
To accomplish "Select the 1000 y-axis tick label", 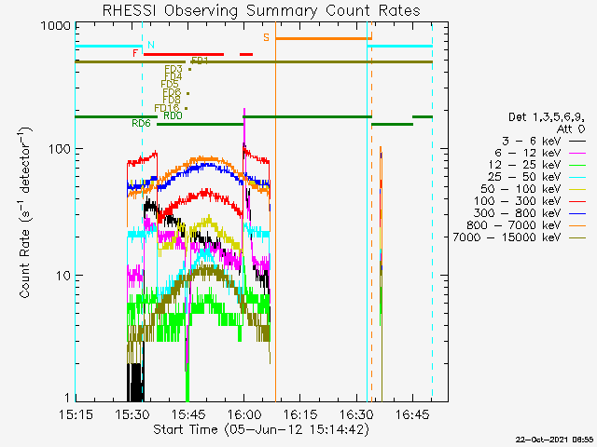I will (x=56, y=25).
